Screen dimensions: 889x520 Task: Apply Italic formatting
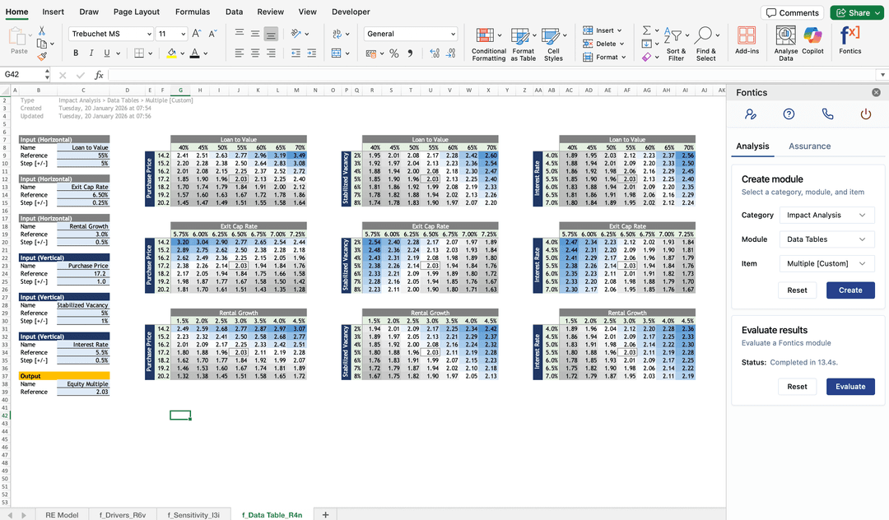point(91,53)
